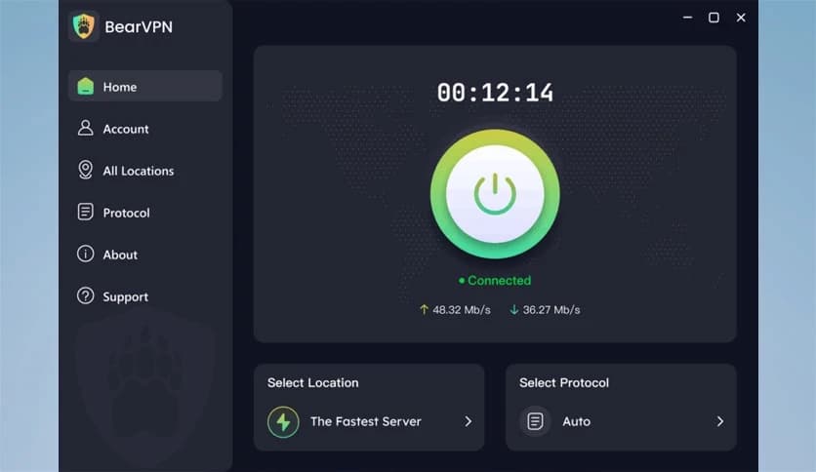Open the Protocol menu item in the sidebar
816x472 pixels.
point(145,213)
